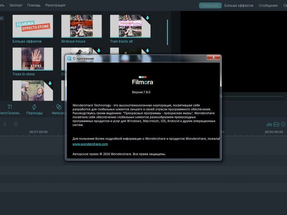Close the О программе dialog
This screenshot has width=287, height=215.
[x=213, y=57]
